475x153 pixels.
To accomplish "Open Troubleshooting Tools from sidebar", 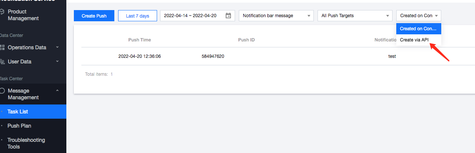I will [26, 143].
